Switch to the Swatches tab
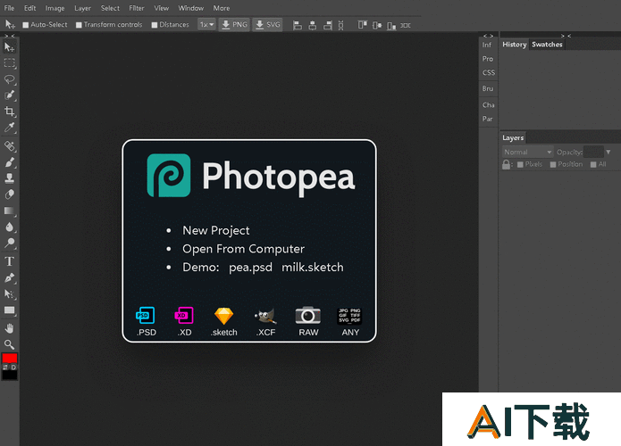Screen dimensions: 621x446 click(x=547, y=45)
